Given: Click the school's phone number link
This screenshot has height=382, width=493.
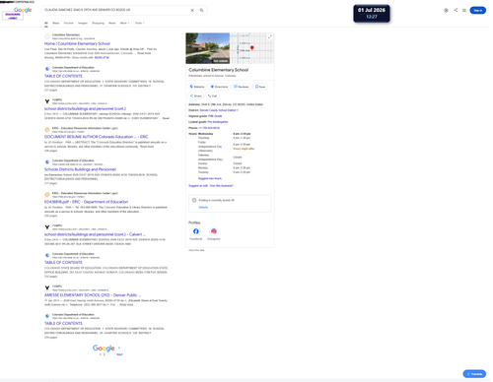Looking at the screenshot, I should click(x=209, y=128).
